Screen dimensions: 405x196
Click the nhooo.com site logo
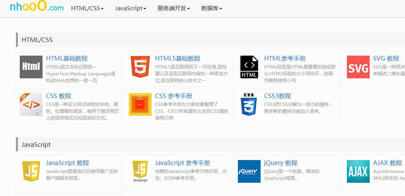pos(37,6)
